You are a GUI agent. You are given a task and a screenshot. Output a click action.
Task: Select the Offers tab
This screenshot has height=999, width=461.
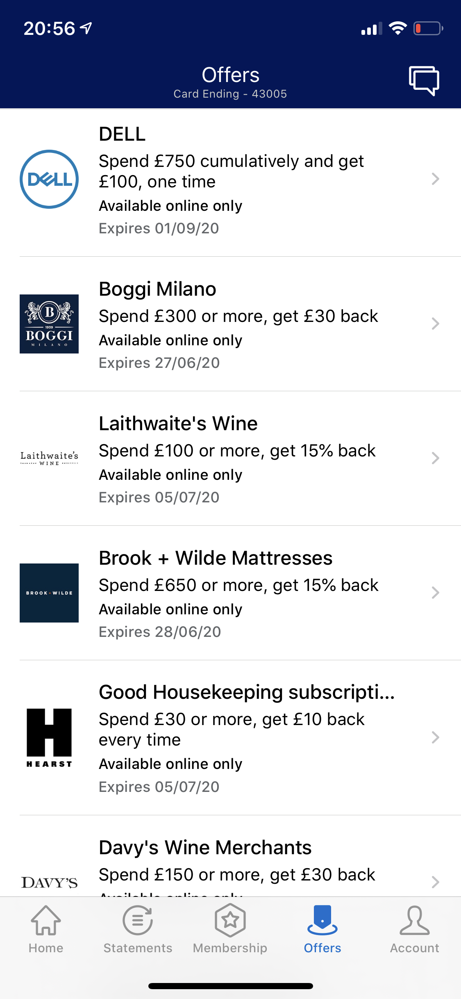322,929
